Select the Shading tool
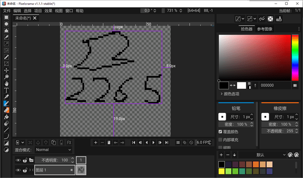This screenshot has height=178, width=303. pyautogui.click(x=6, y=123)
